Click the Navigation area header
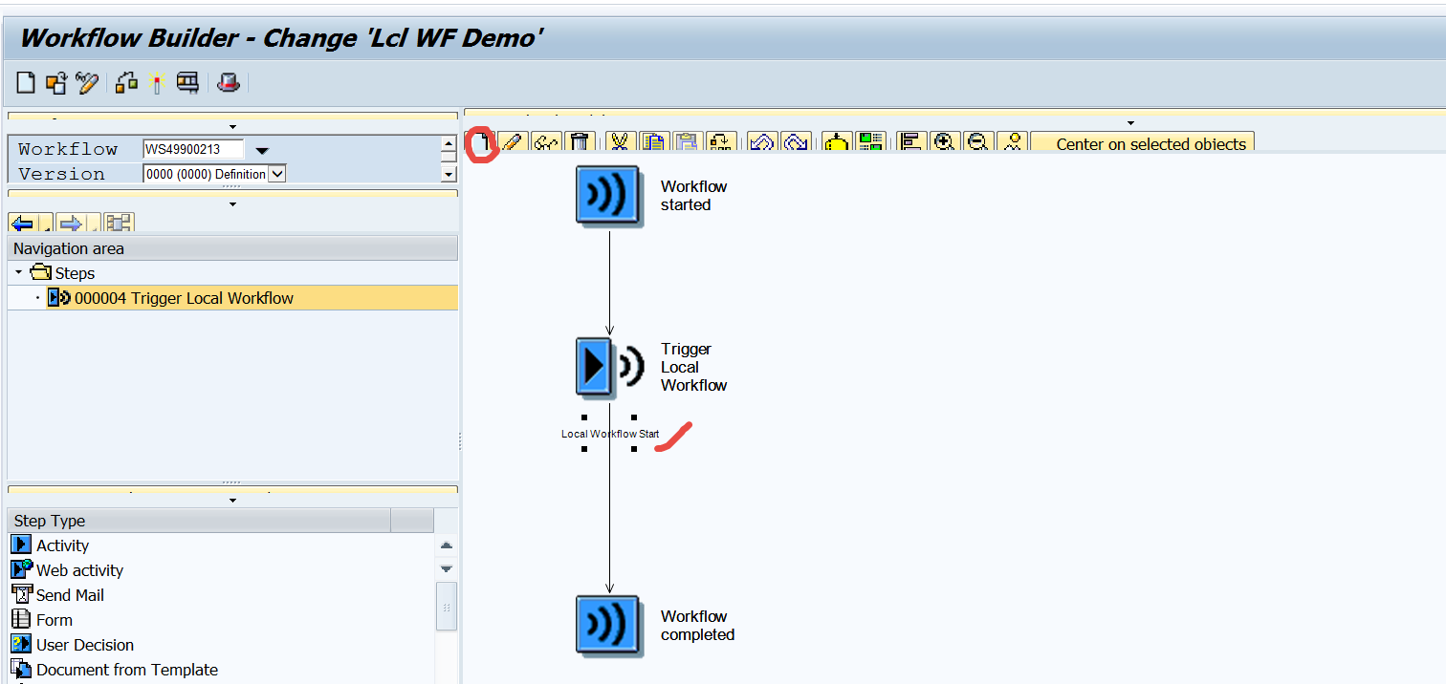Image resolution: width=1446 pixels, height=684 pixels. click(x=232, y=248)
